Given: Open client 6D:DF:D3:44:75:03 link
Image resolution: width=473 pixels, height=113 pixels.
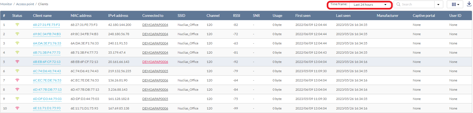Looking at the screenshot, I should point(47,99).
